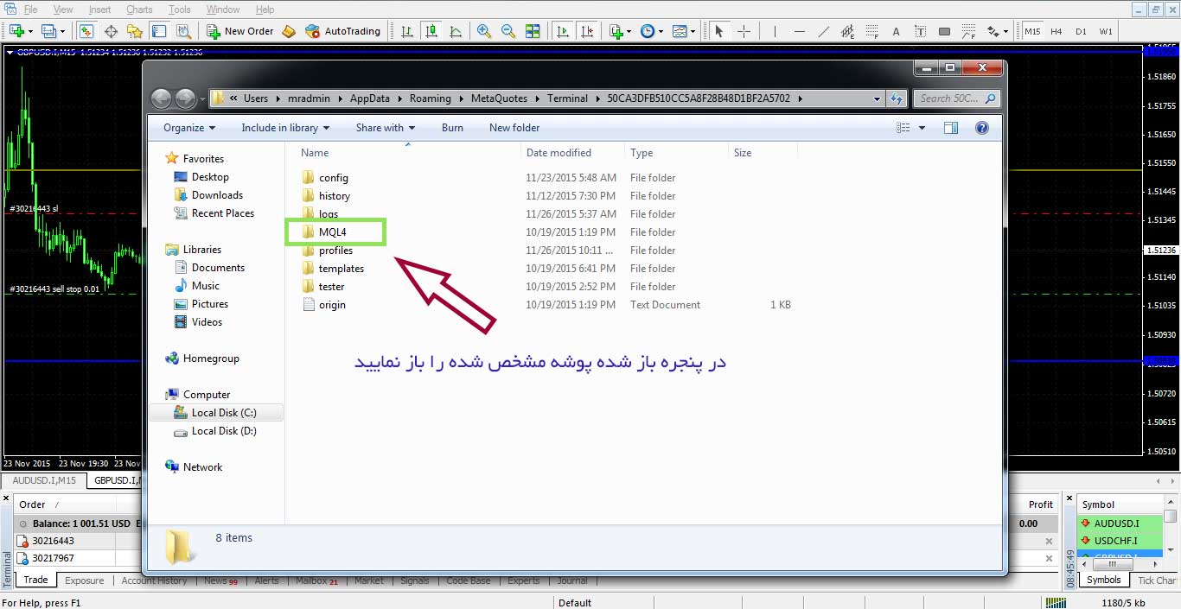Open the Arrows objects tool
The height and width of the screenshot is (609, 1181).
(993, 31)
